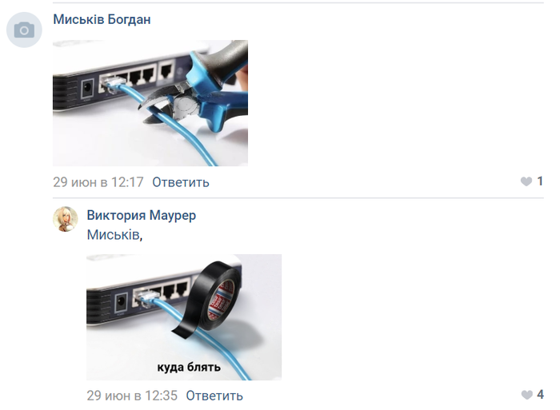The image size is (560, 410).
Task: Open the electrical tape on cable image
Action: [184, 316]
